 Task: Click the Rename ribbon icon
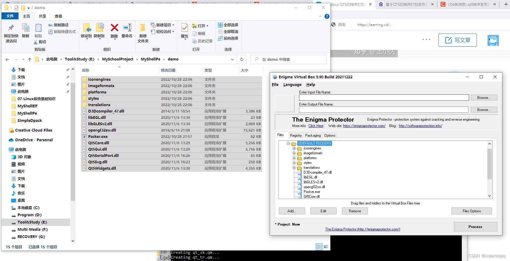click(127, 31)
